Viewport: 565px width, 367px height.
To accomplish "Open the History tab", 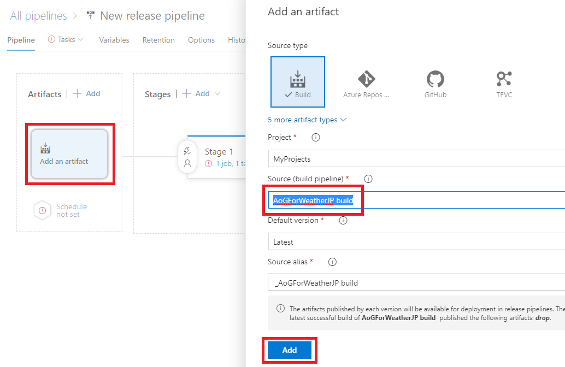I will pos(237,40).
